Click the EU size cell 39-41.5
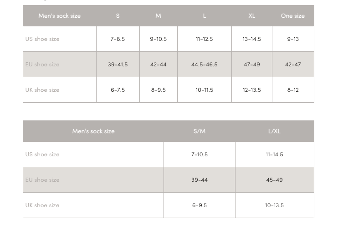This screenshot has width=348, height=229. pos(118,65)
